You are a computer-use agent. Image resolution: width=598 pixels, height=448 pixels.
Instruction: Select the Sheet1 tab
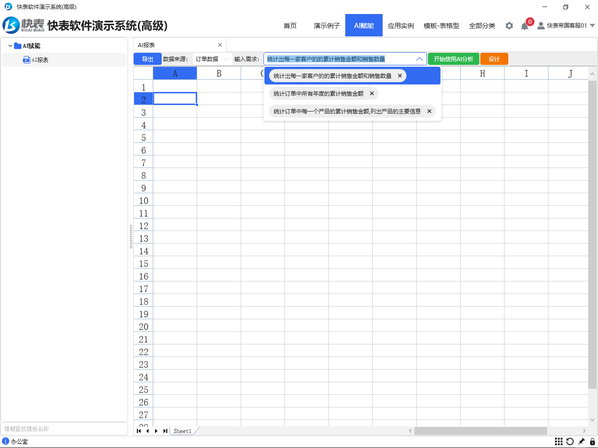(x=183, y=431)
